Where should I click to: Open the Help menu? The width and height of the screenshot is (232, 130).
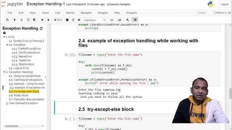pos(117,13)
